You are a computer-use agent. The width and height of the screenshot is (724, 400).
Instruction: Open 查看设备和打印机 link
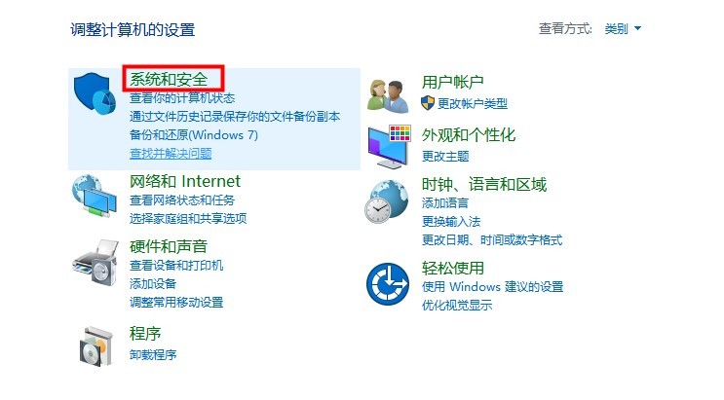(x=176, y=265)
